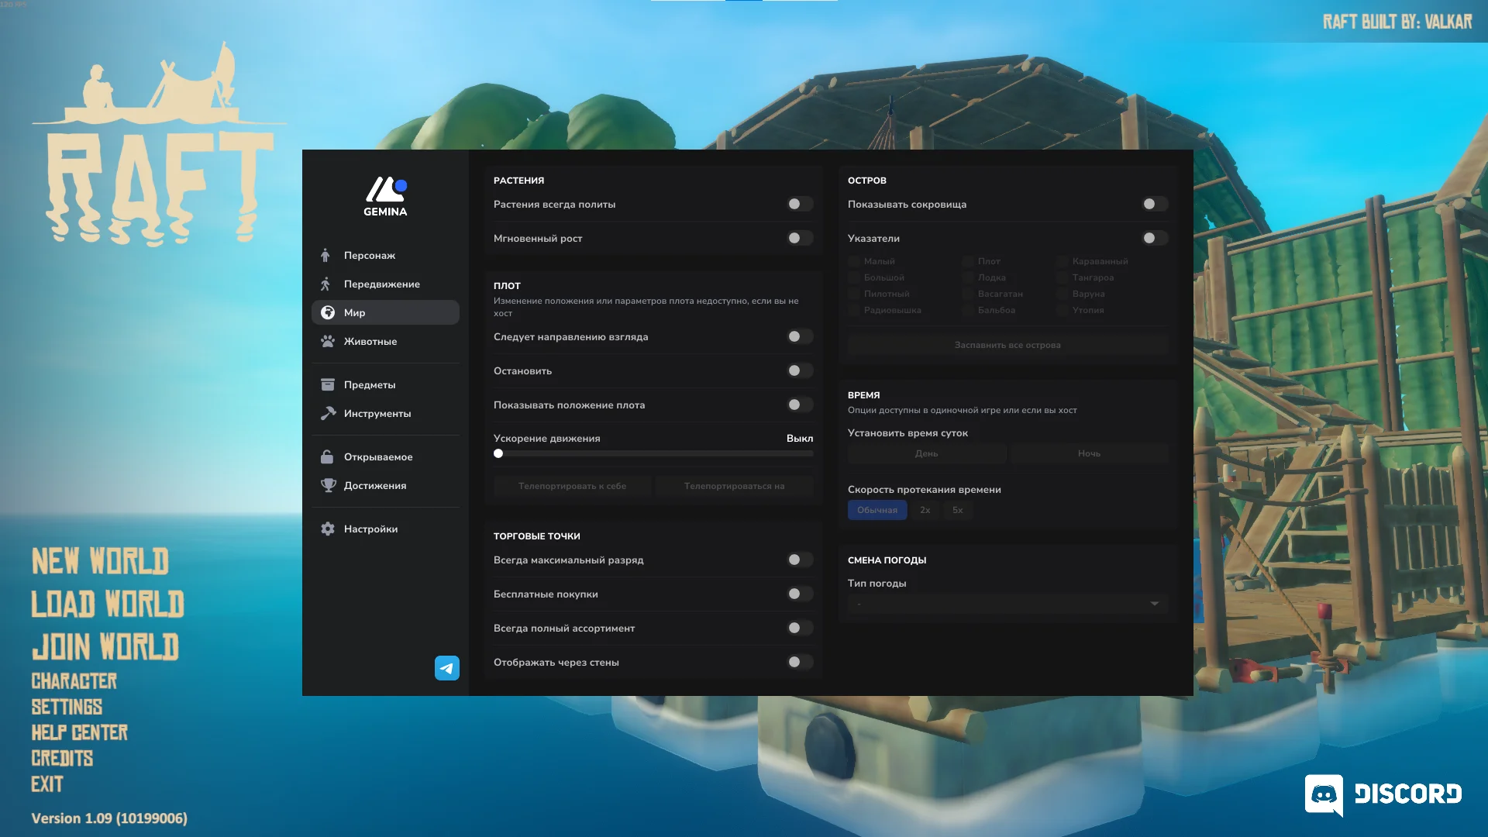Open the Тип погоды dropdown
Viewport: 1488px width, 837px height.
(x=1007, y=604)
